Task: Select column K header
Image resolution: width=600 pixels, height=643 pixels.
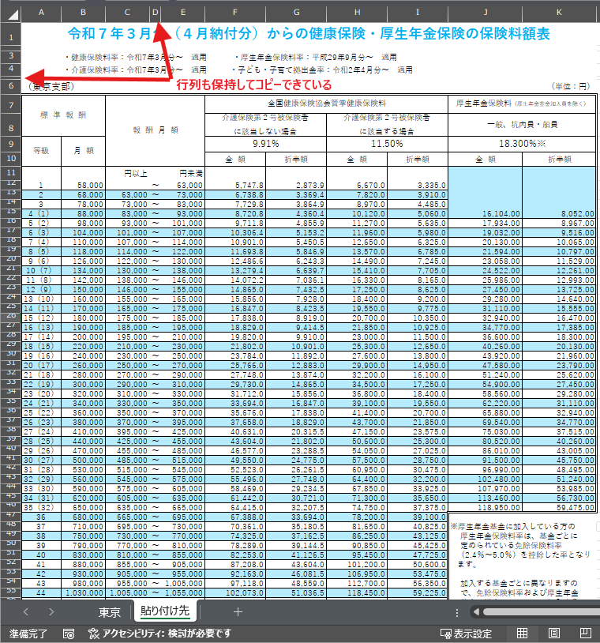Action: pyautogui.click(x=559, y=13)
